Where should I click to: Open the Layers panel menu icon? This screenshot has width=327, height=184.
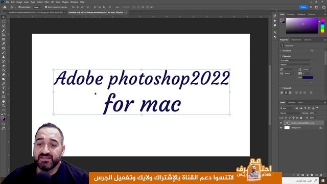(325, 103)
